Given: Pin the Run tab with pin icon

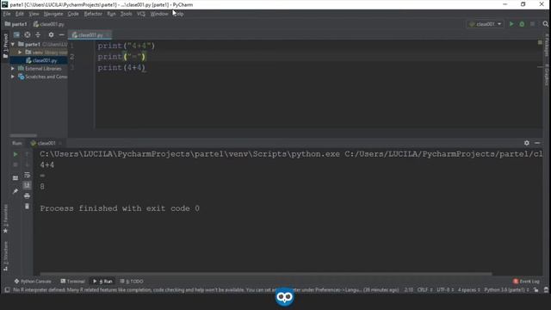Looking at the screenshot, I should tap(15, 191).
